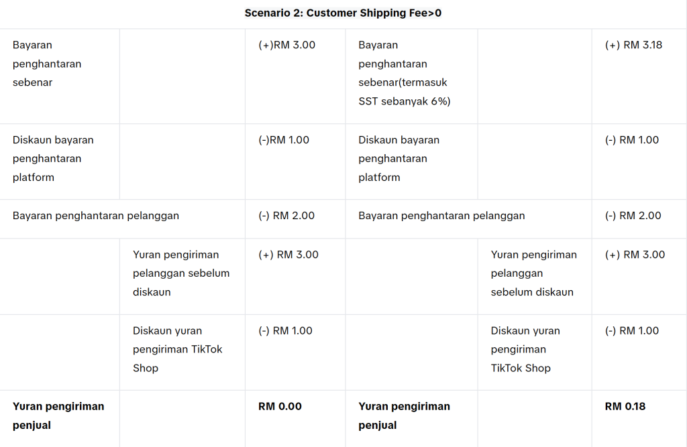Click the Scenario 2: Customer Shipping Fee>0 heading
The image size is (687, 447).
coord(343,13)
